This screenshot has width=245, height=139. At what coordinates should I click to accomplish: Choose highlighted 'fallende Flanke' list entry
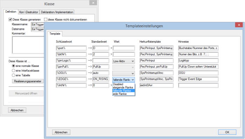(x=124, y=91)
